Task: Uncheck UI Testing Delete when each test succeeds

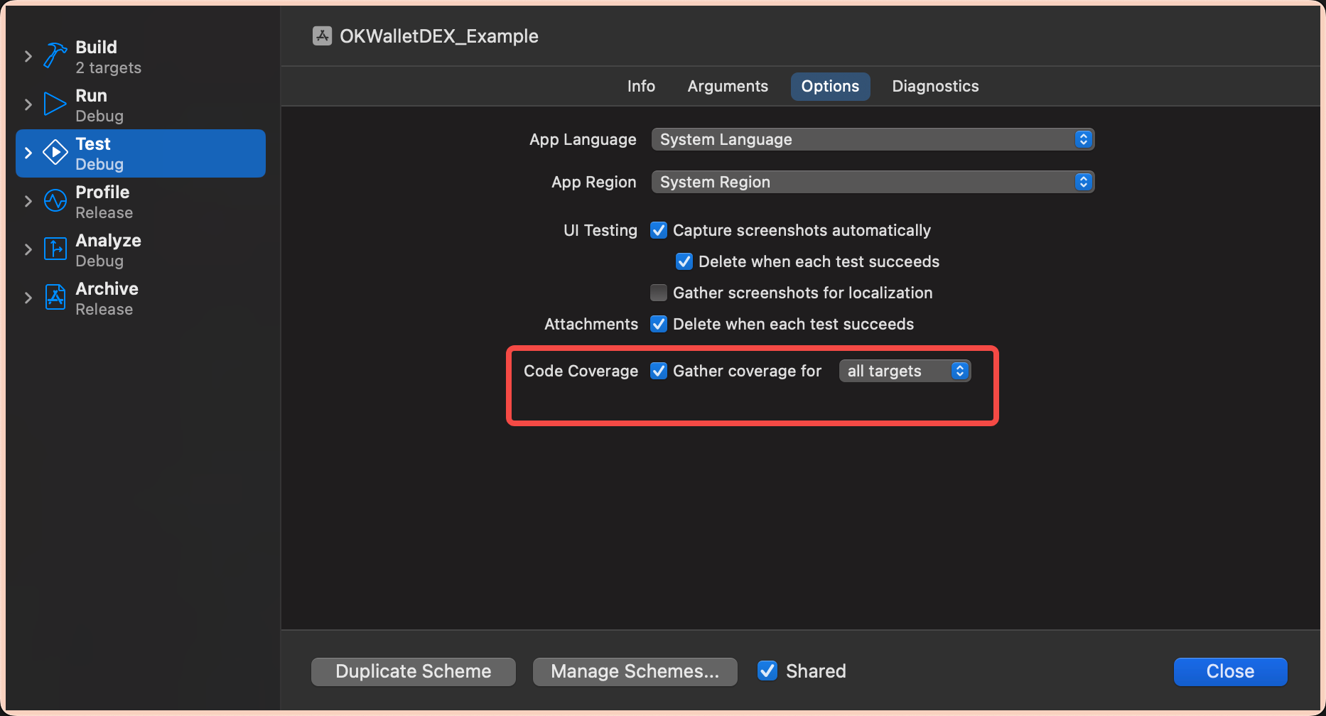Action: pos(684,261)
